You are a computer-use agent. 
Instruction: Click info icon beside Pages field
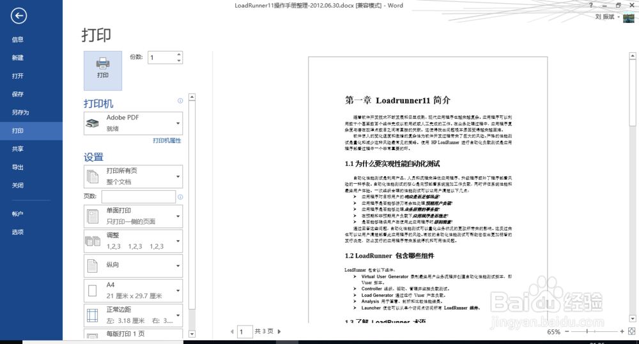[180, 197]
